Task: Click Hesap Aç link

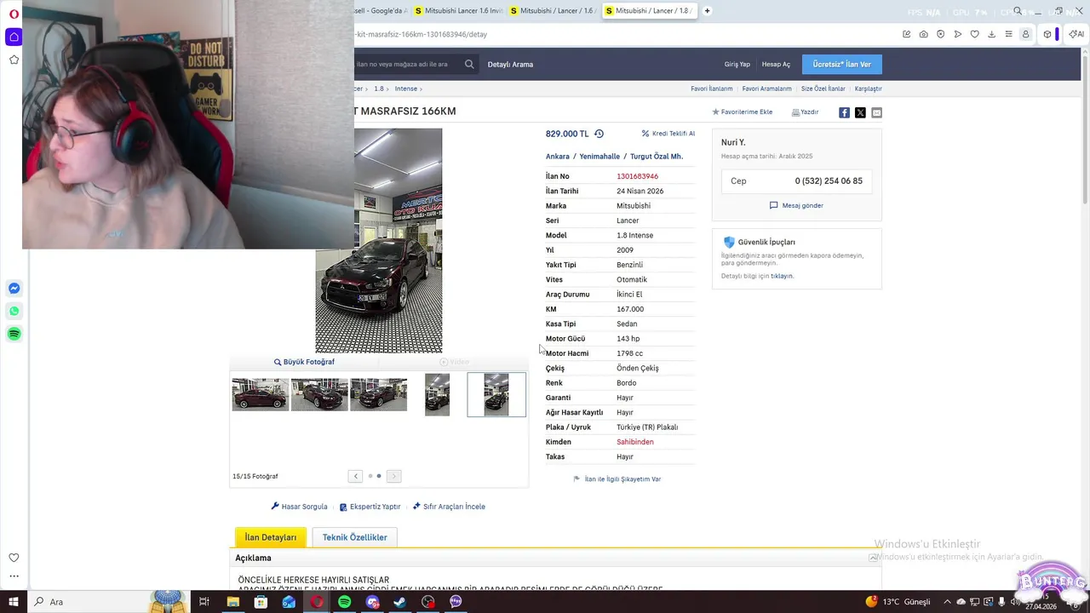Action: coord(776,64)
